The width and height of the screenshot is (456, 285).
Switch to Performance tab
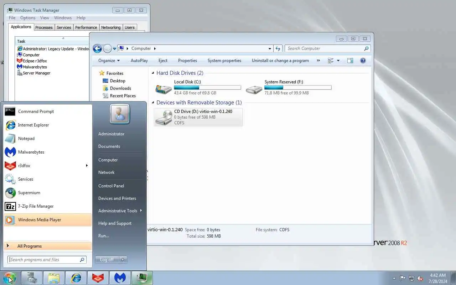[x=86, y=27]
